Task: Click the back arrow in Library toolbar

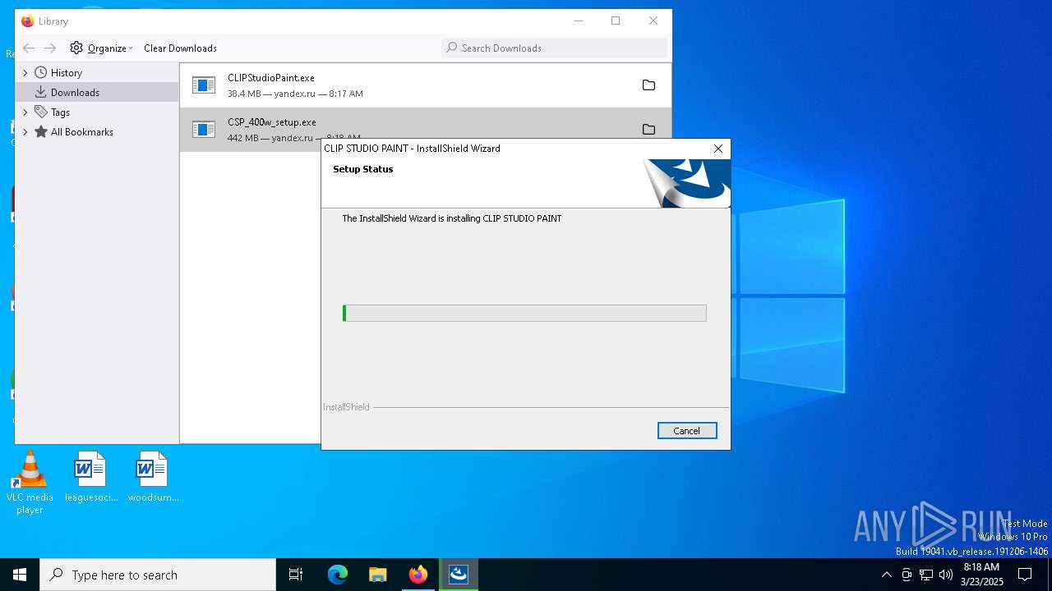Action: [x=29, y=48]
